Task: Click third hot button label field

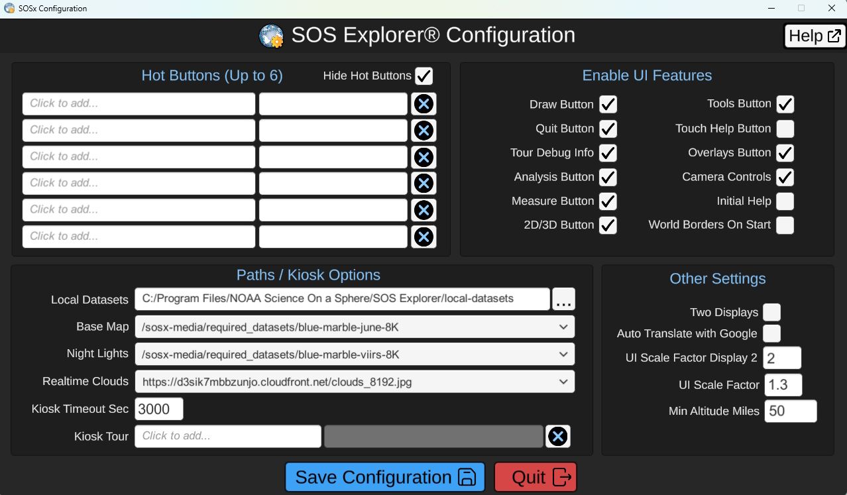Action: coord(333,157)
